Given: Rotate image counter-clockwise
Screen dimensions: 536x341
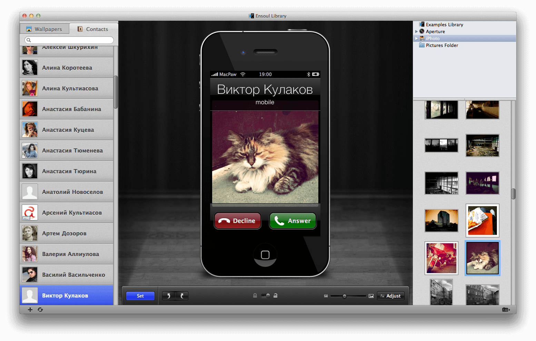Looking at the screenshot, I should 169,296.
